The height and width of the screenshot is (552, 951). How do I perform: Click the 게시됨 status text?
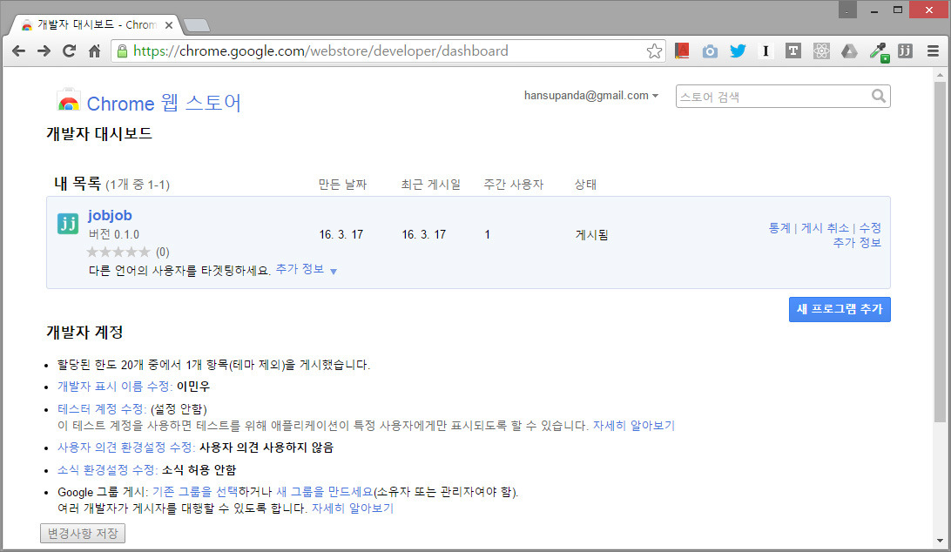591,235
